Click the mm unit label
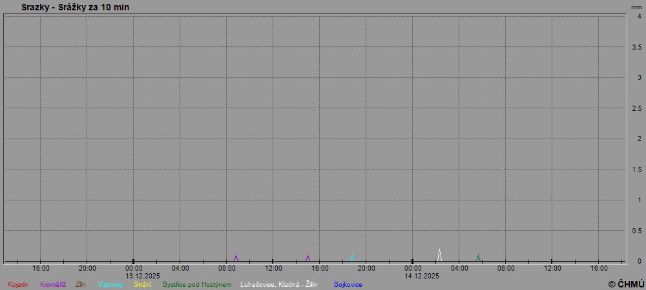The height and width of the screenshot is (290, 646). 636,6
